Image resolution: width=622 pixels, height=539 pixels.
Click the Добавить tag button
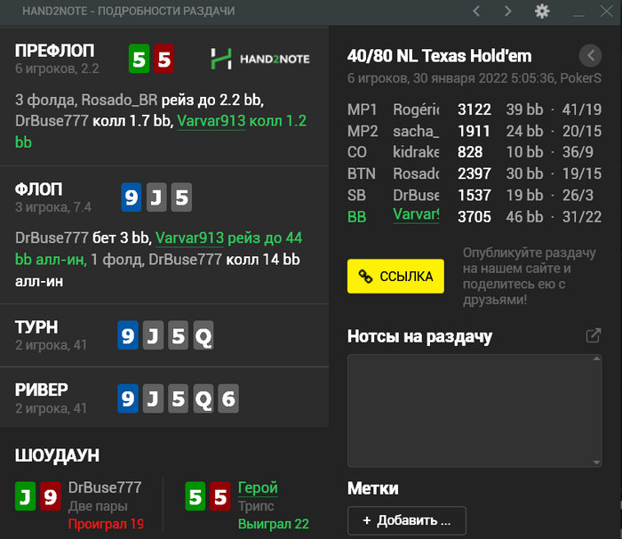pyautogui.click(x=407, y=520)
